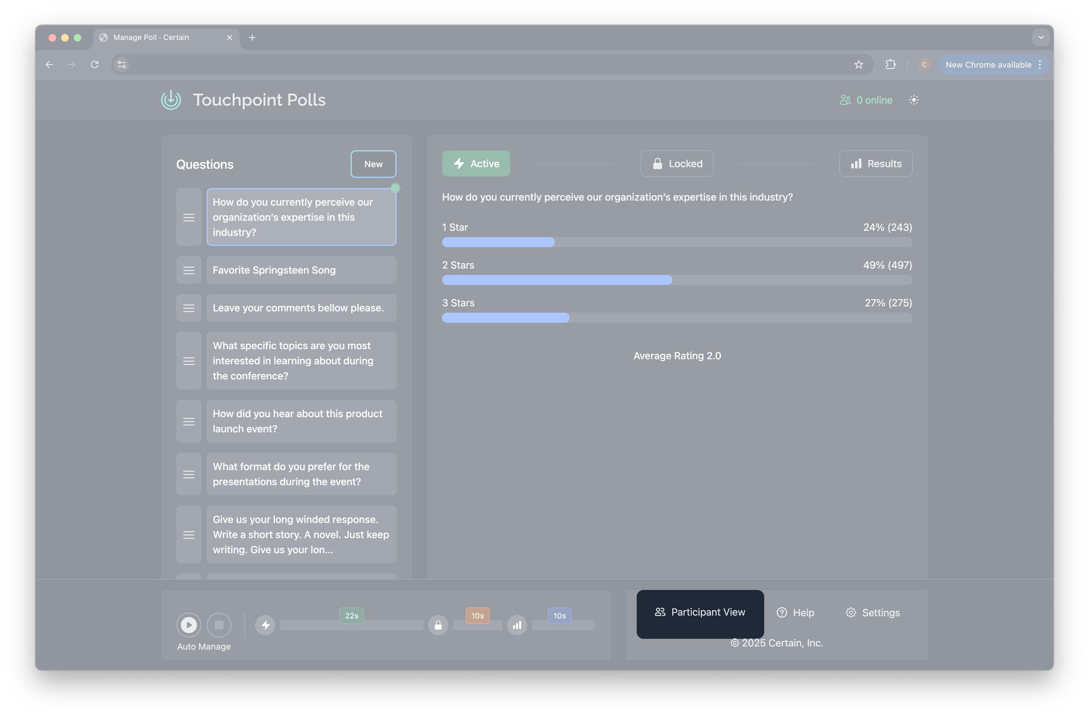The image size is (1089, 717).
Task: Click New Chrome available update button
Action: tap(988, 64)
